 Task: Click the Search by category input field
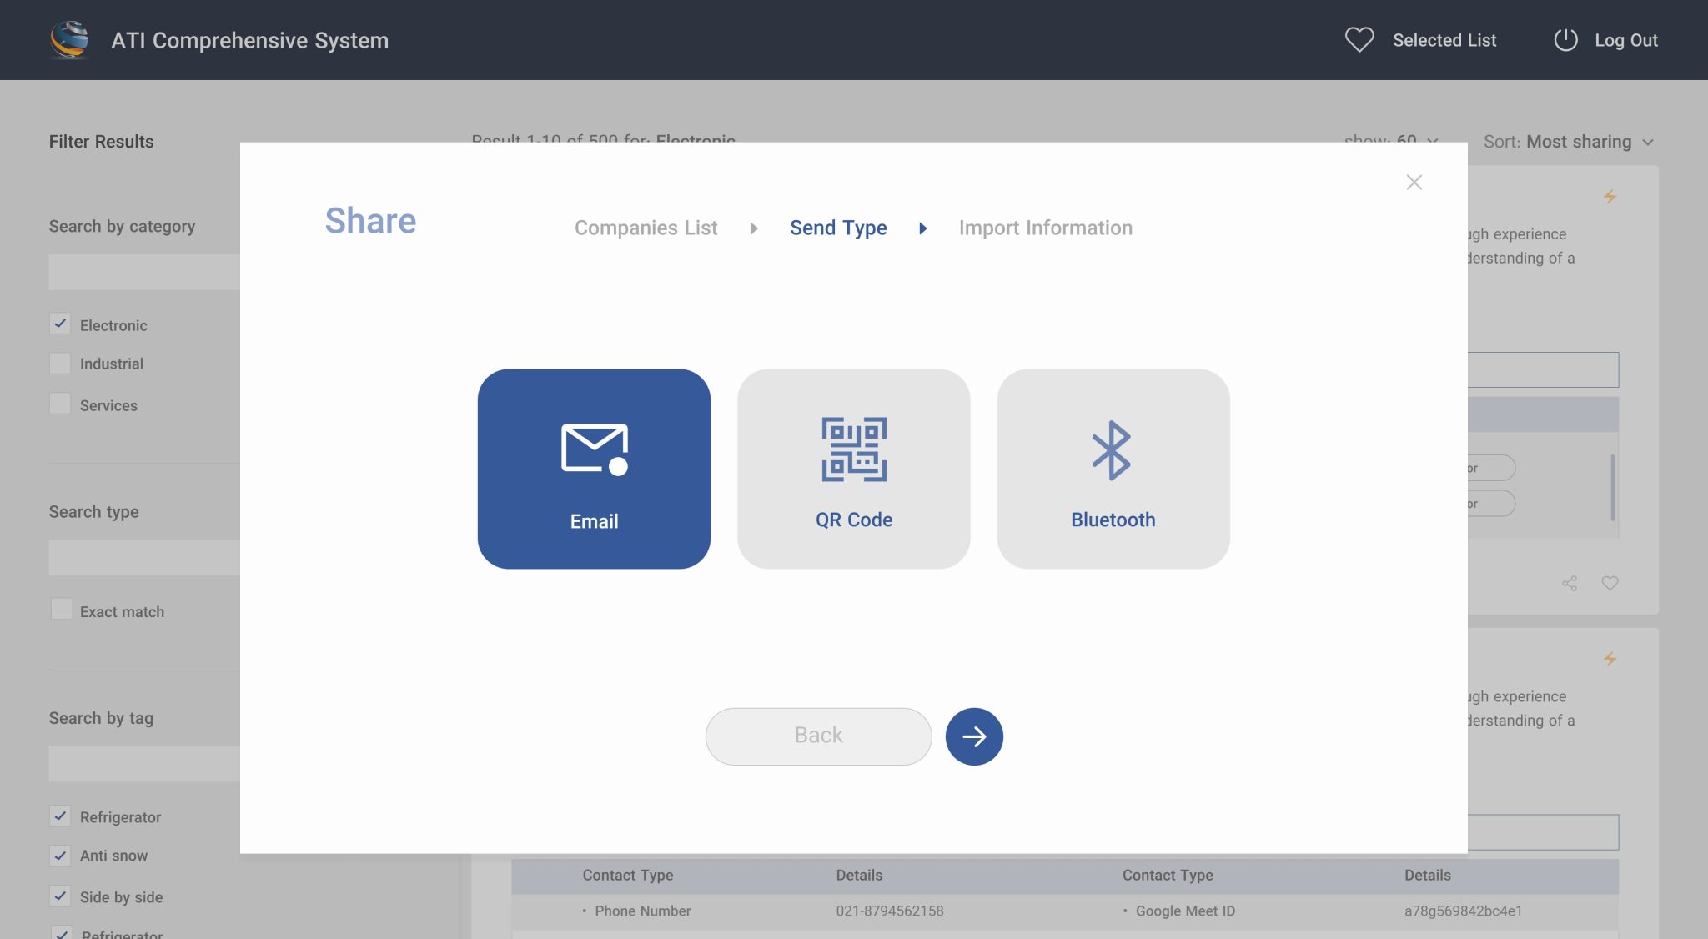143,272
